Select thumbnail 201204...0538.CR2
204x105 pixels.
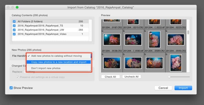point(112,40)
